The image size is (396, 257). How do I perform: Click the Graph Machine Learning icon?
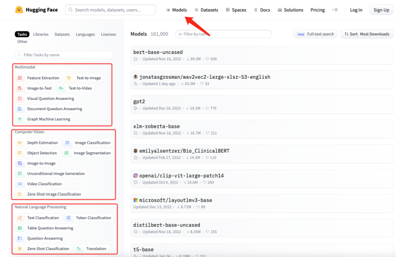[x=20, y=119]
